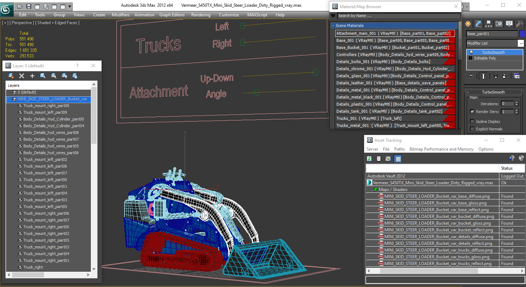Click the list view icon in Asset Tracking
This screenshot has height=287, width=526.
click(x=379, y=159)
